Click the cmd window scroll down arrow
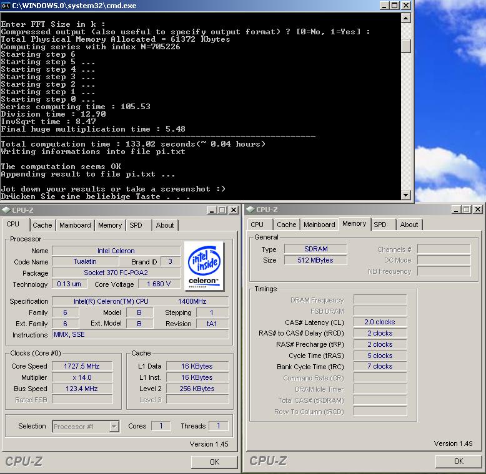This screenshot has height=474, width=486. pos(405,195)
